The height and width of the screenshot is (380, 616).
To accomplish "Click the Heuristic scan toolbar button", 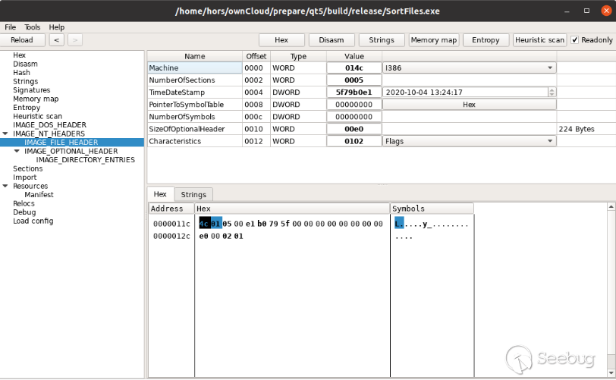I will pos(539,40).
